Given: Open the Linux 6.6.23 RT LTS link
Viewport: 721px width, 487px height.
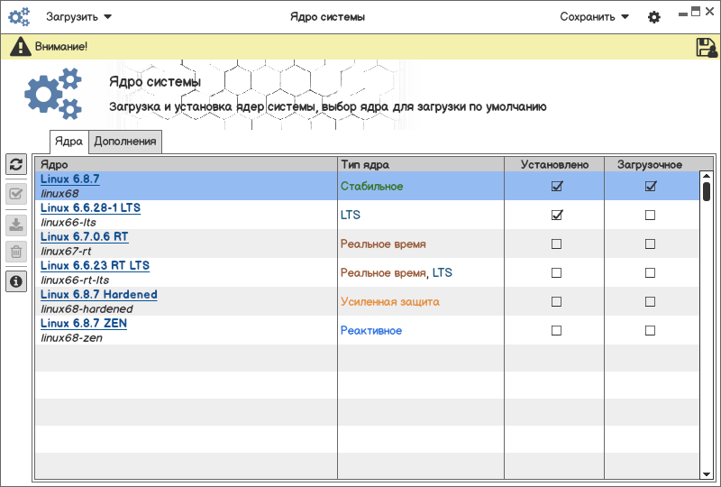Looking at the screenshot, I should pyautogui.click(x=96, y=266).
